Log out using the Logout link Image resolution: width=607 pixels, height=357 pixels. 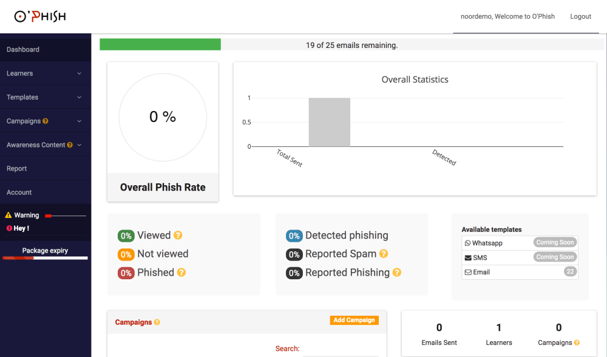click(580, 16)
